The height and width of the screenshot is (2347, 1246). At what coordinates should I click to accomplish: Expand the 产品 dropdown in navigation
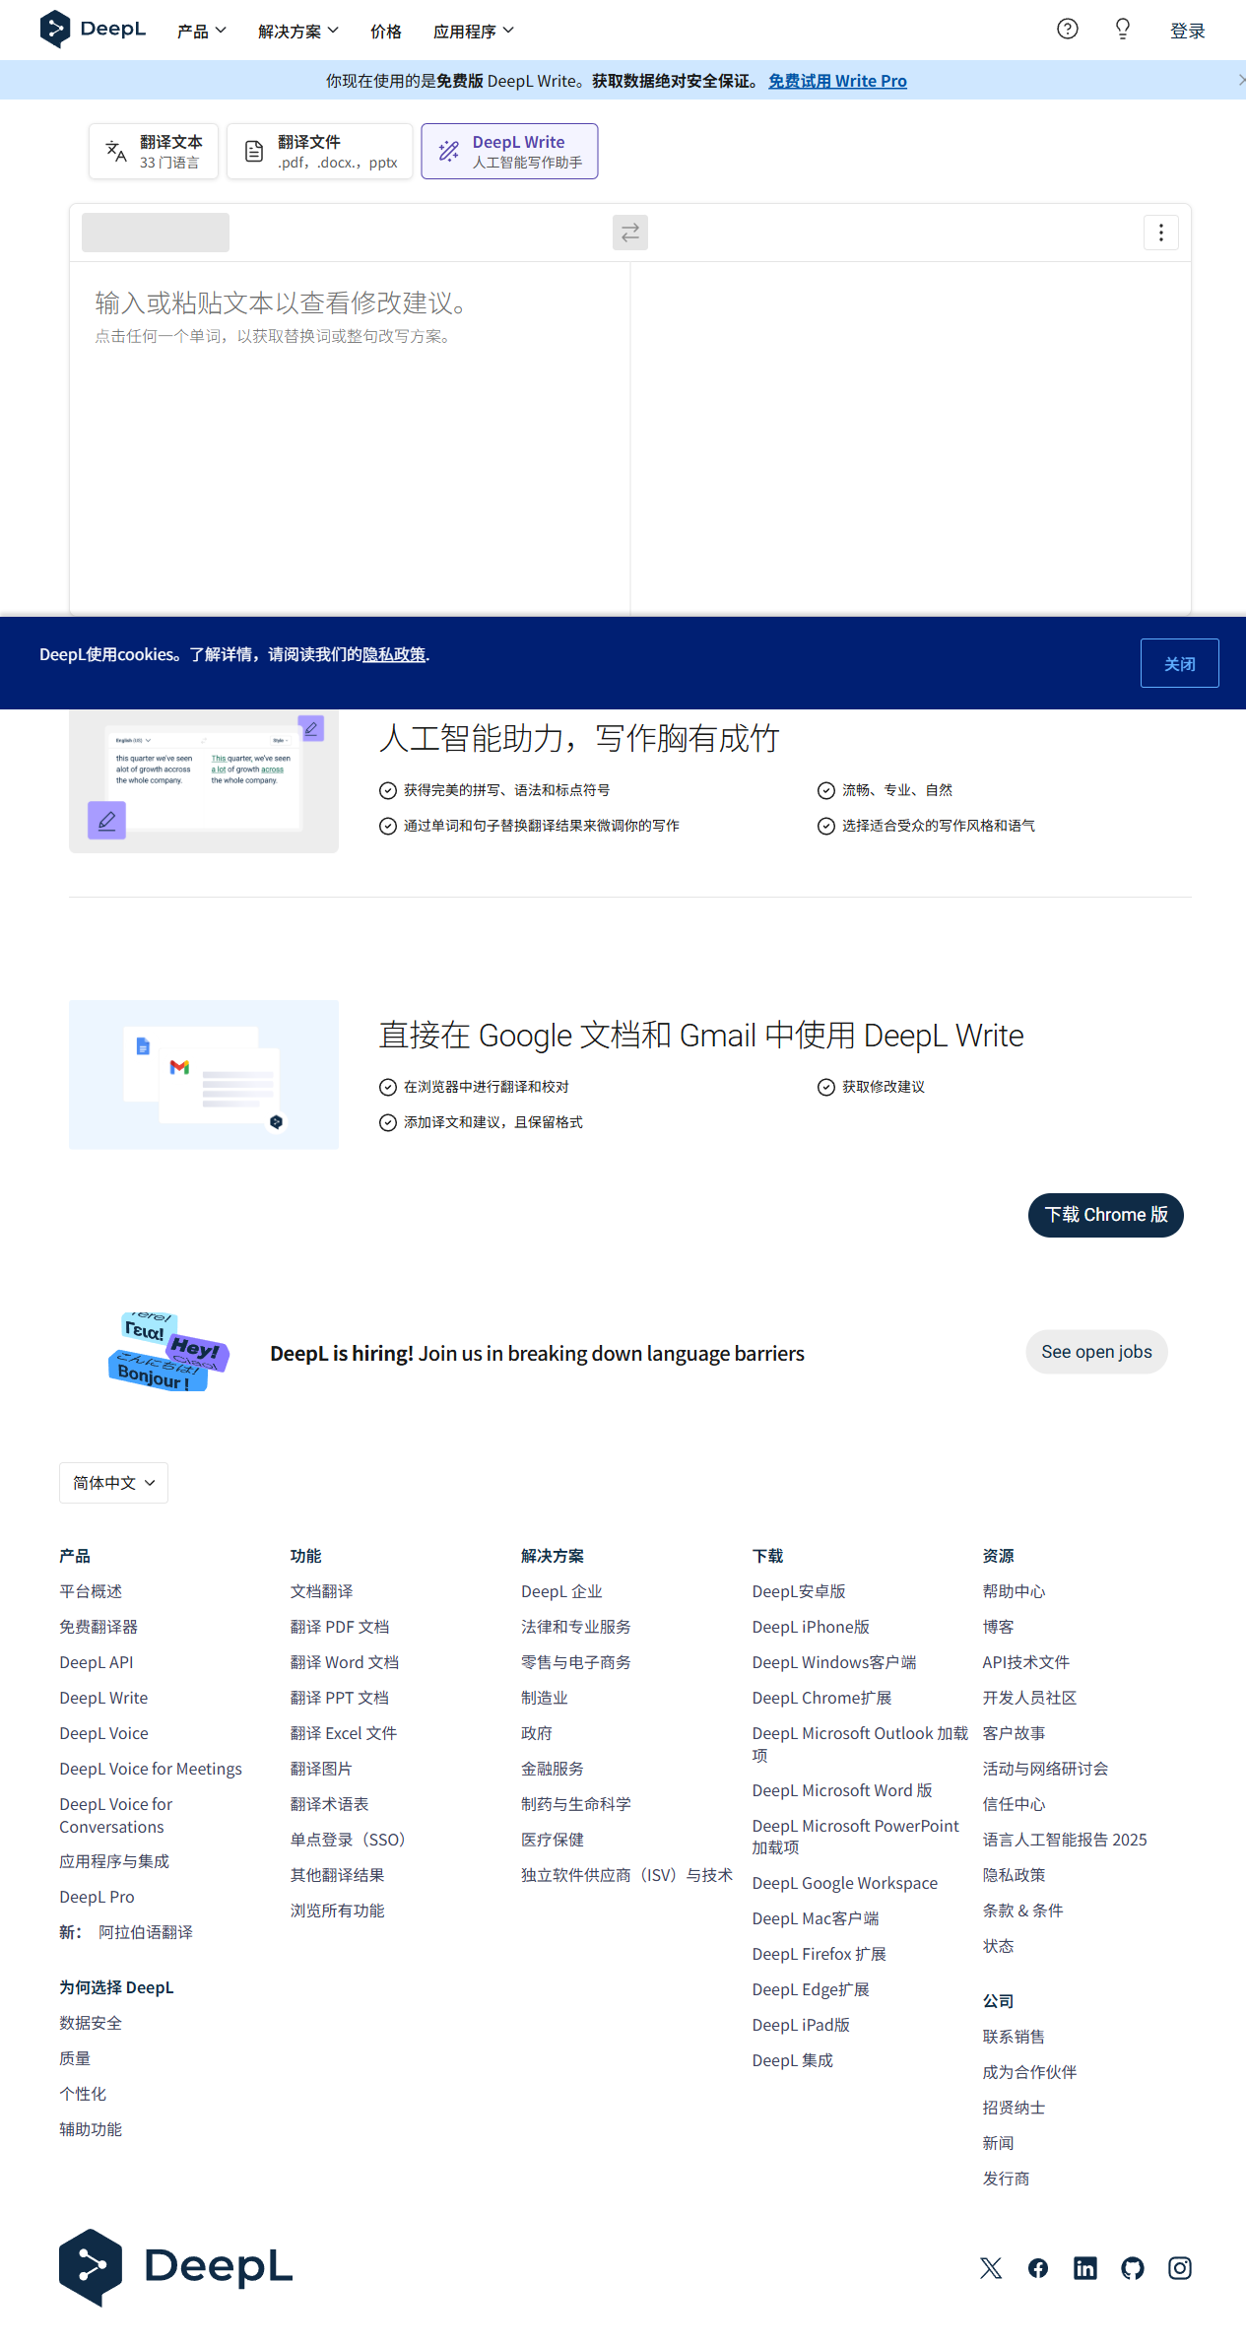coord(201,32)
